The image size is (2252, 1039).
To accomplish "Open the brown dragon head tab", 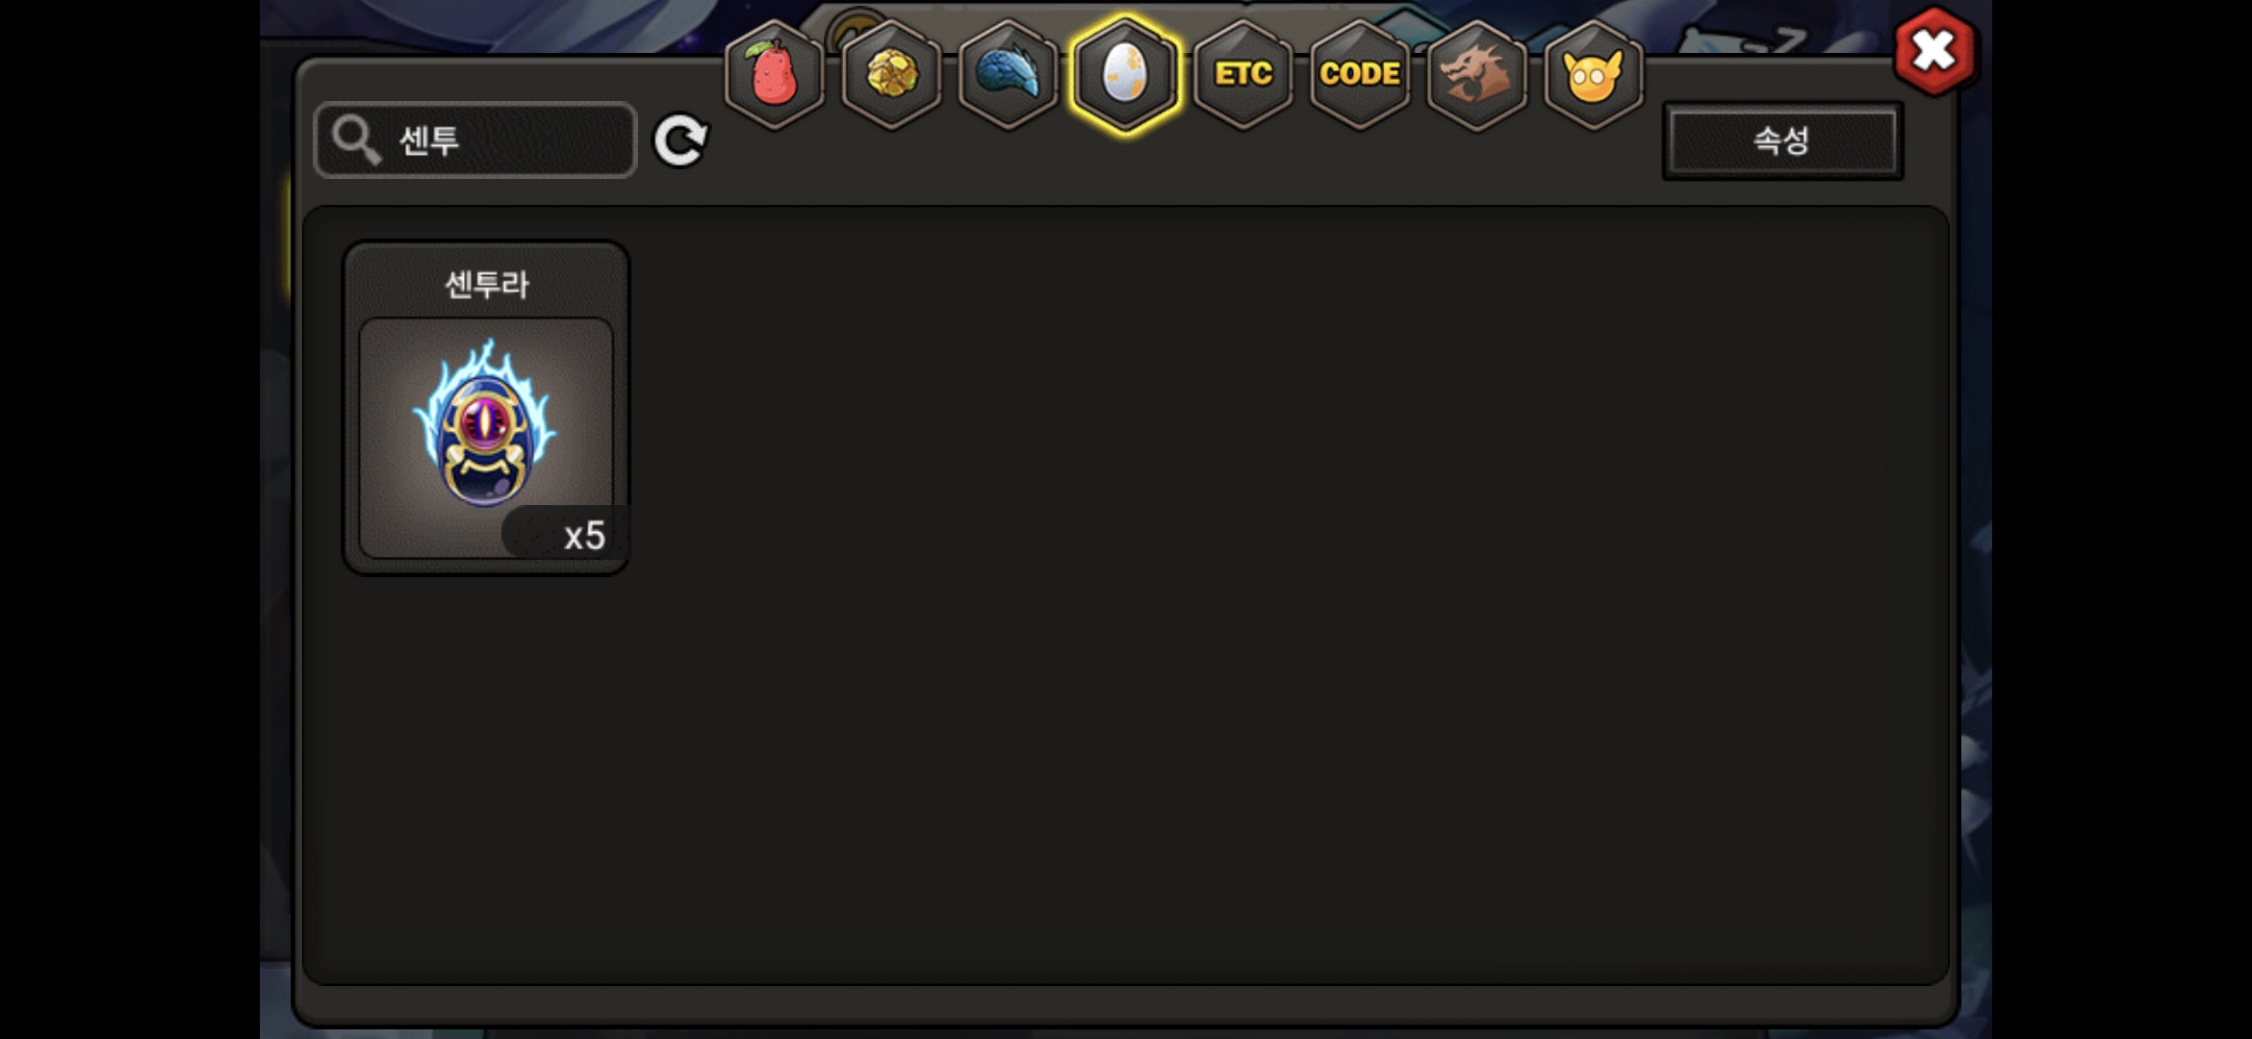I will (1476, 74).
